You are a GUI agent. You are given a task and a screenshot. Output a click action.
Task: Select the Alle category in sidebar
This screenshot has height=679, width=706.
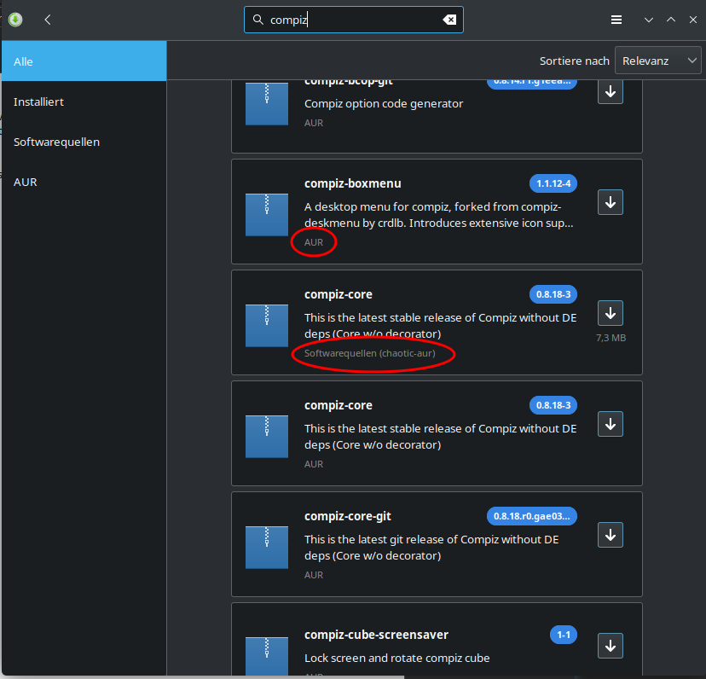click(x=84, y=61)
